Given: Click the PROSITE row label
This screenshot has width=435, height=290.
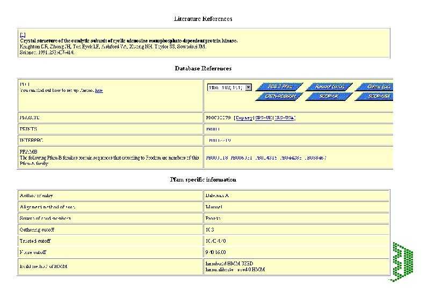Looking at the screenshot, I should pos(30,118).
